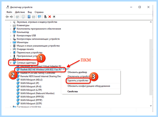Click the USB plug icon beside Контроллеры USB
Screen dimensions: 158x117
pos(14,36)
